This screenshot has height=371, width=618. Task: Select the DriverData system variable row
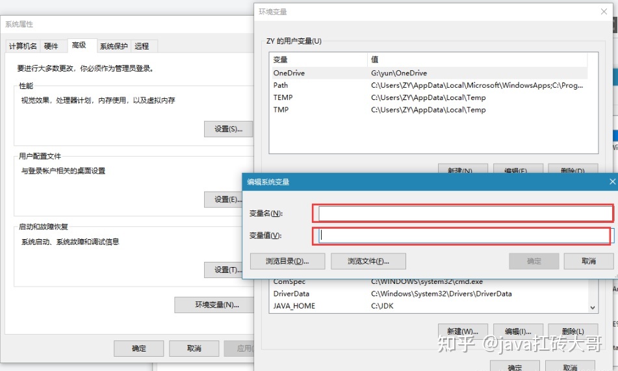[x=430, y=294]
